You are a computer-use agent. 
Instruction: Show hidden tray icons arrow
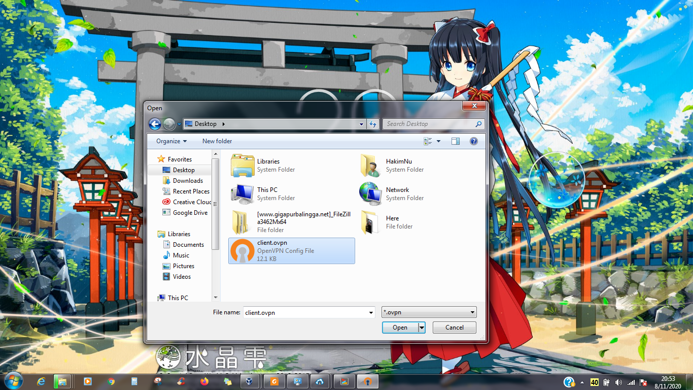tap(582, 382)
